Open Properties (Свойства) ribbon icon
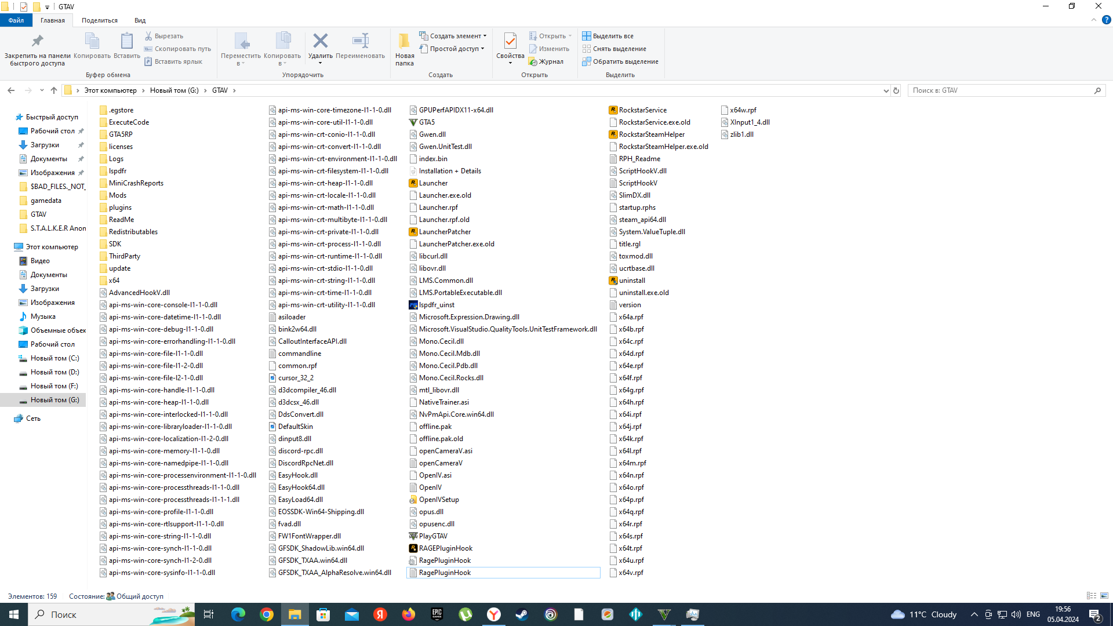Viewport: 1113px width, 626px height. (x=510, y=41)
